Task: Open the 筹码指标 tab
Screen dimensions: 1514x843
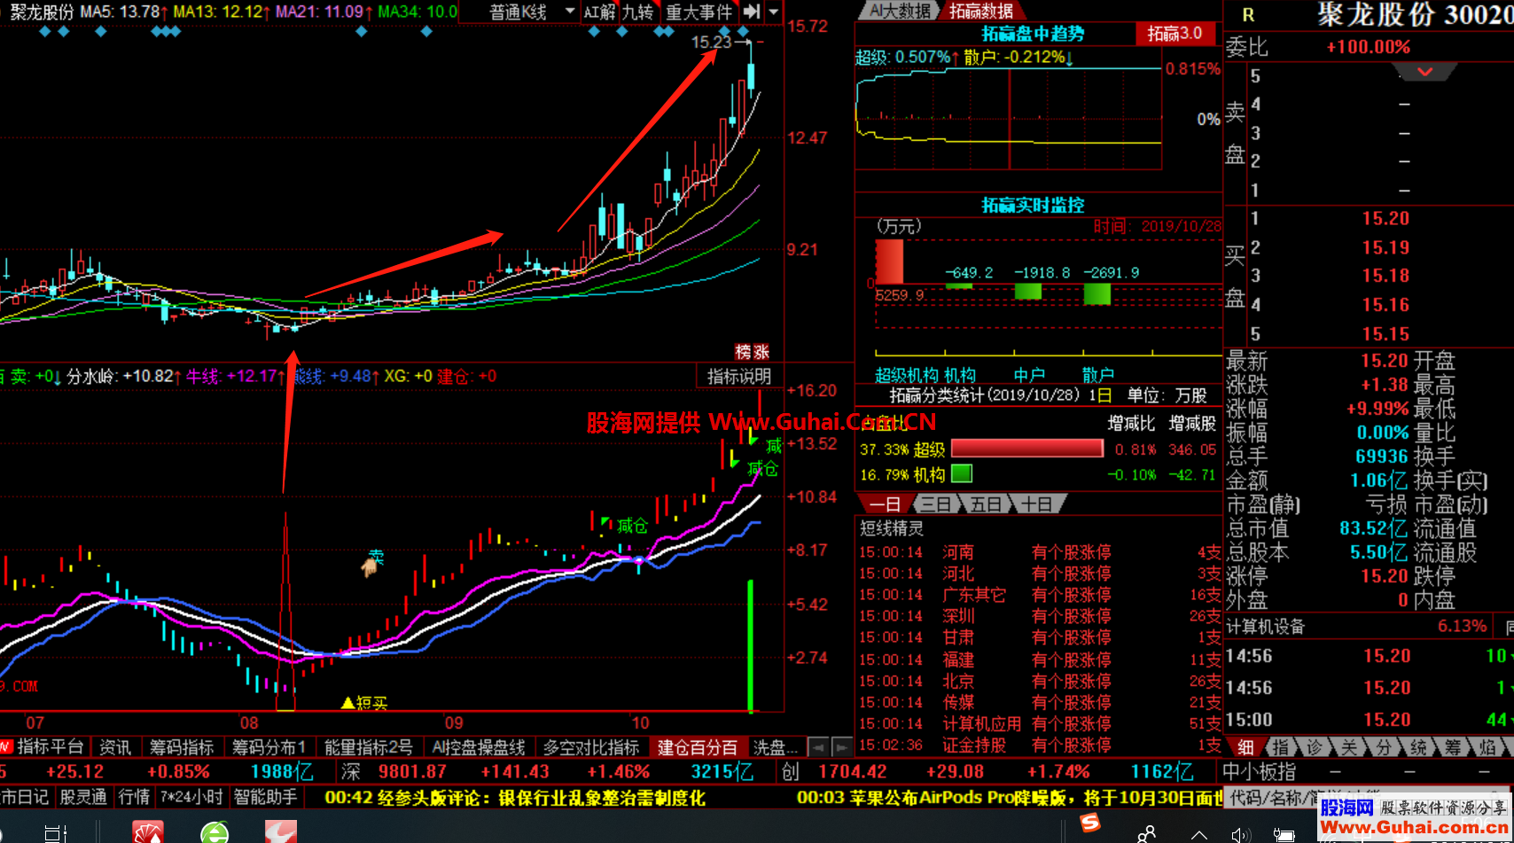Action: tap(182, 747)
